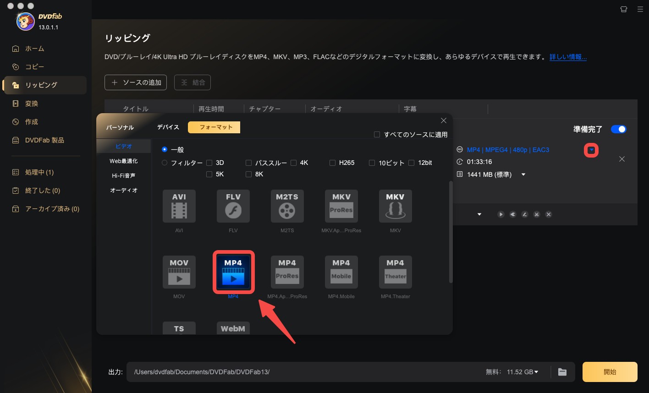649x393 pixels.
Task: Open the free space 11.52 GB dropdown
Action: click(x=536, y=372)
